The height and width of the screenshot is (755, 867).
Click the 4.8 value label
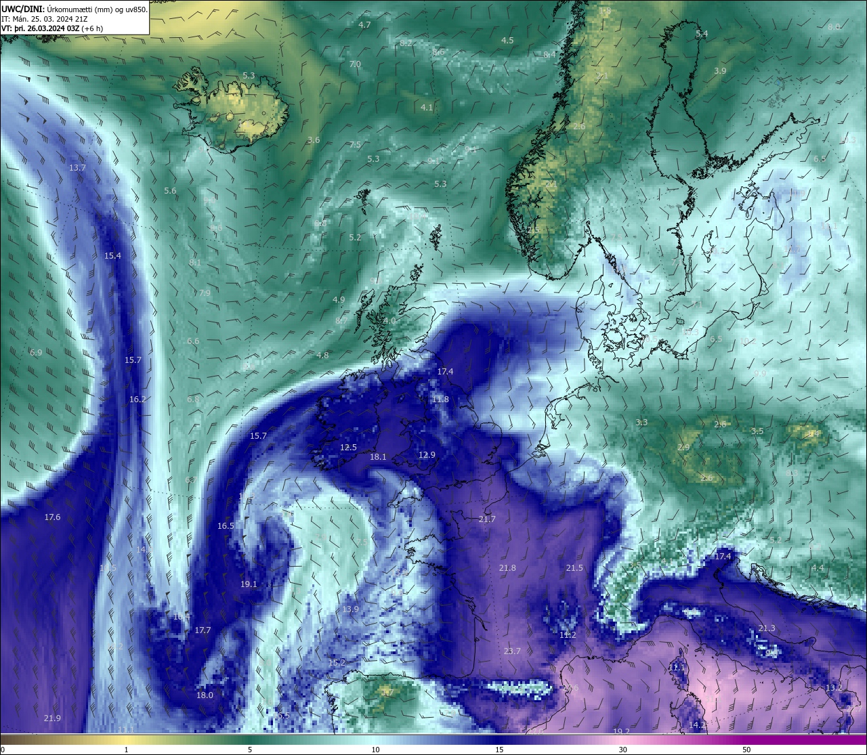tap(322, 355)
